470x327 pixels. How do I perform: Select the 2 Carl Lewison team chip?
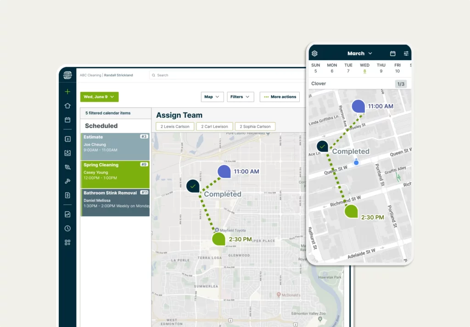click(x=214, y=127)
